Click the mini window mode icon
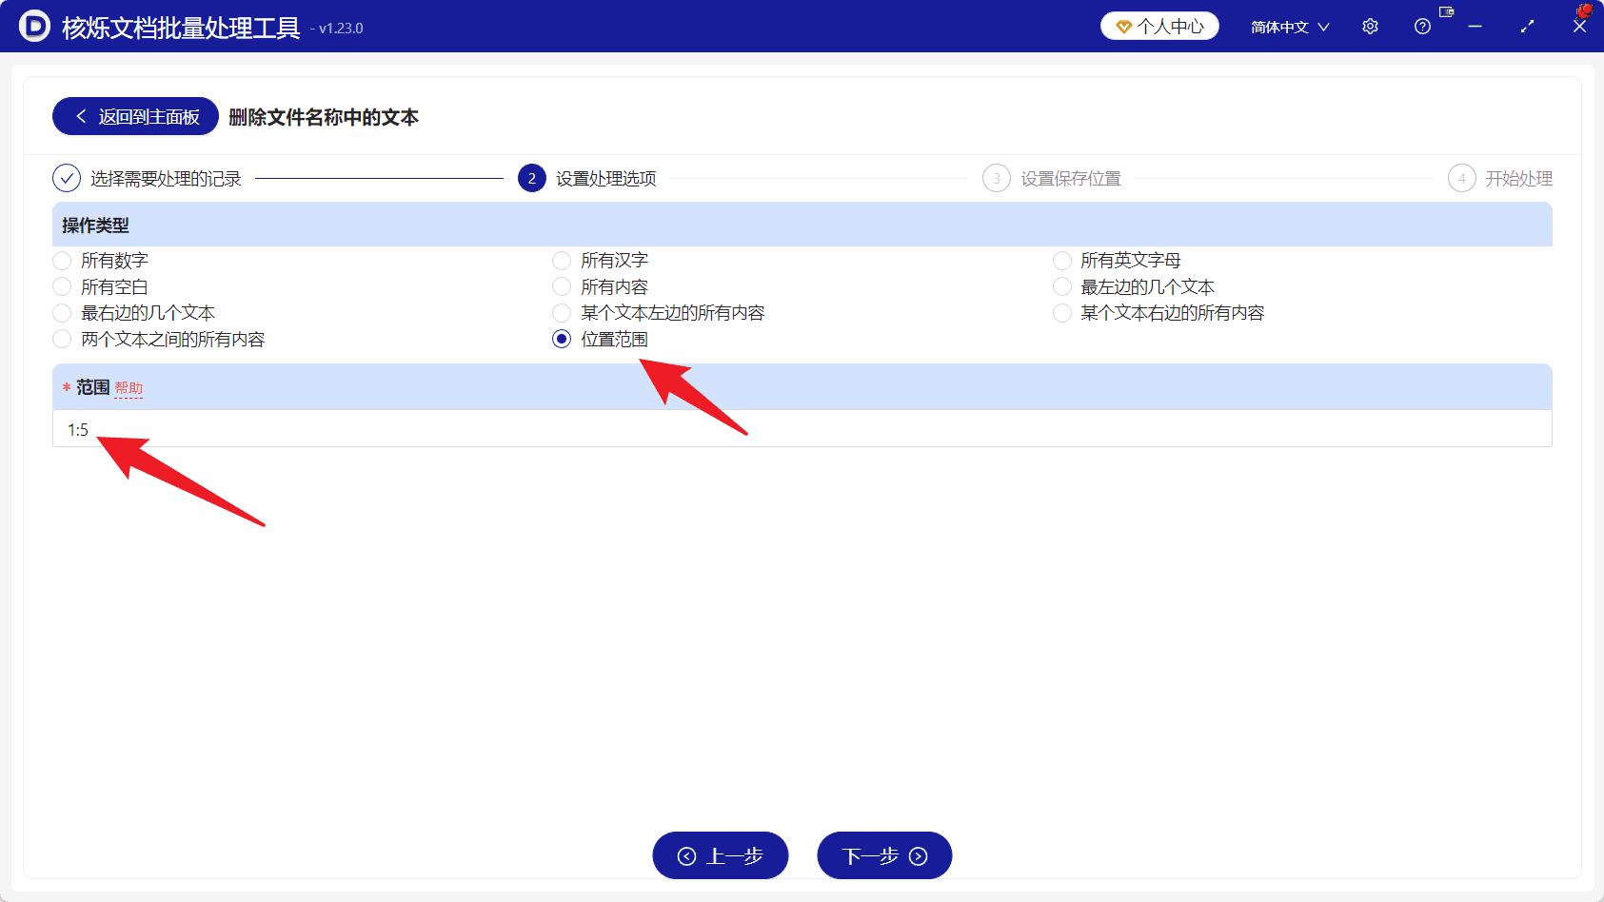1604x902 pixels. click(1447, 12)
